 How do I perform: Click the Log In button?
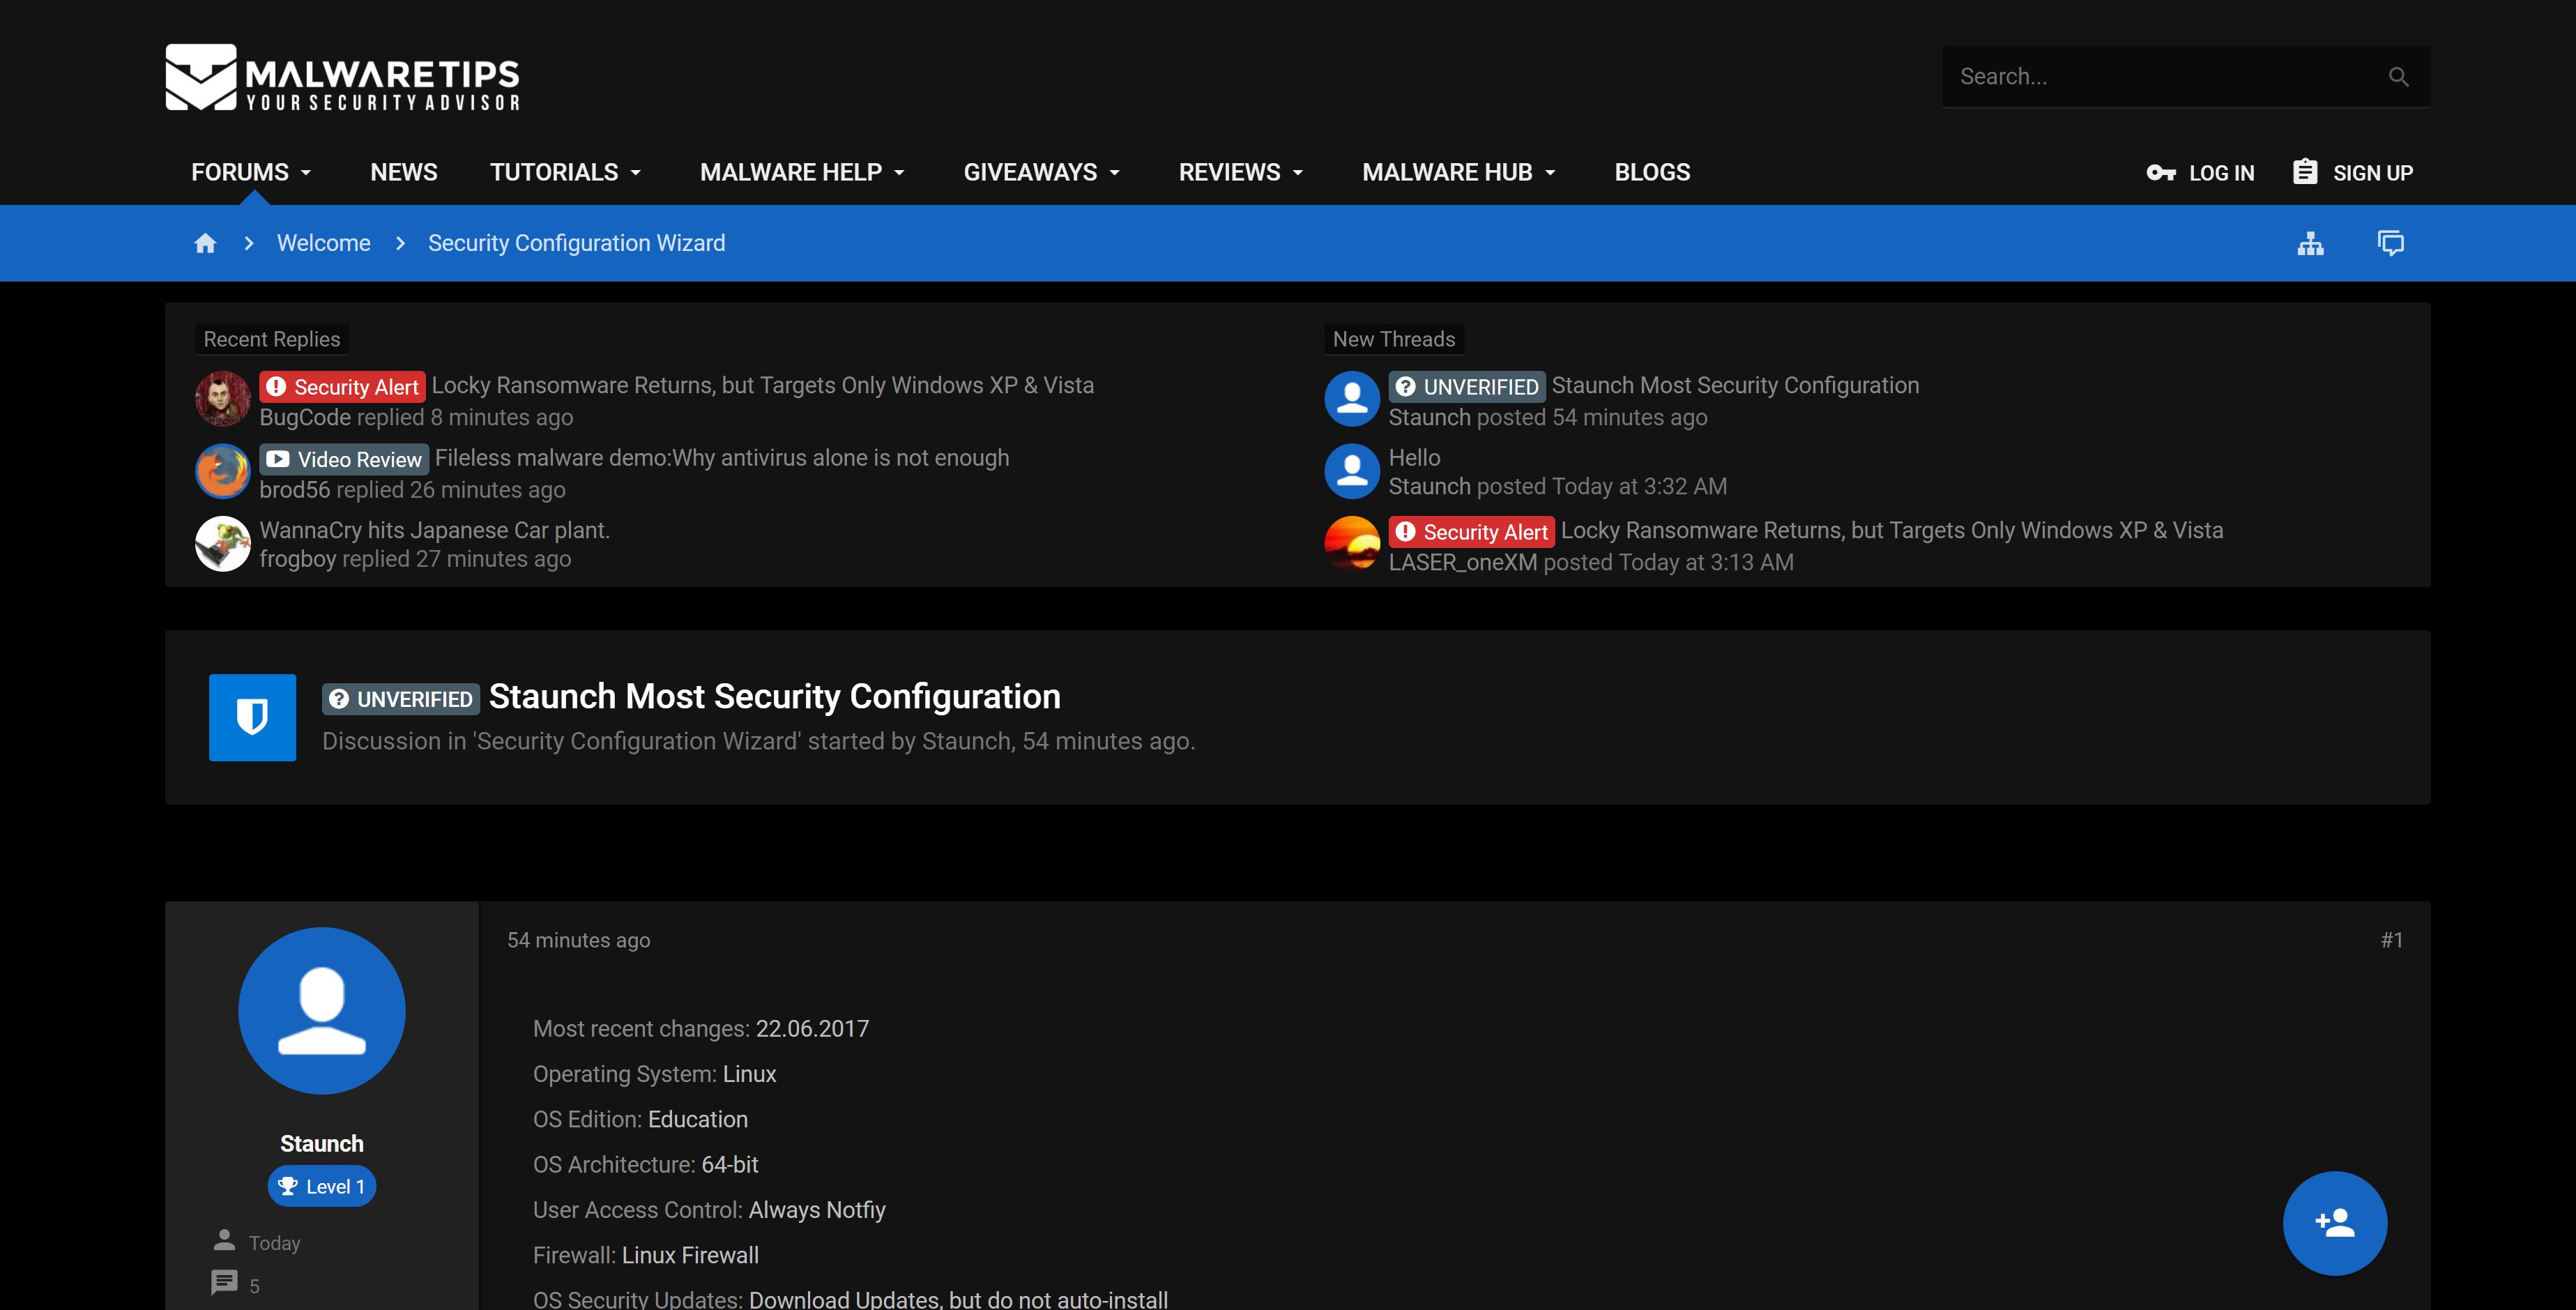(x=2200, y=172)
